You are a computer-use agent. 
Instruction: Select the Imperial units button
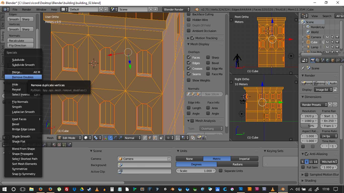pos(244,159)
